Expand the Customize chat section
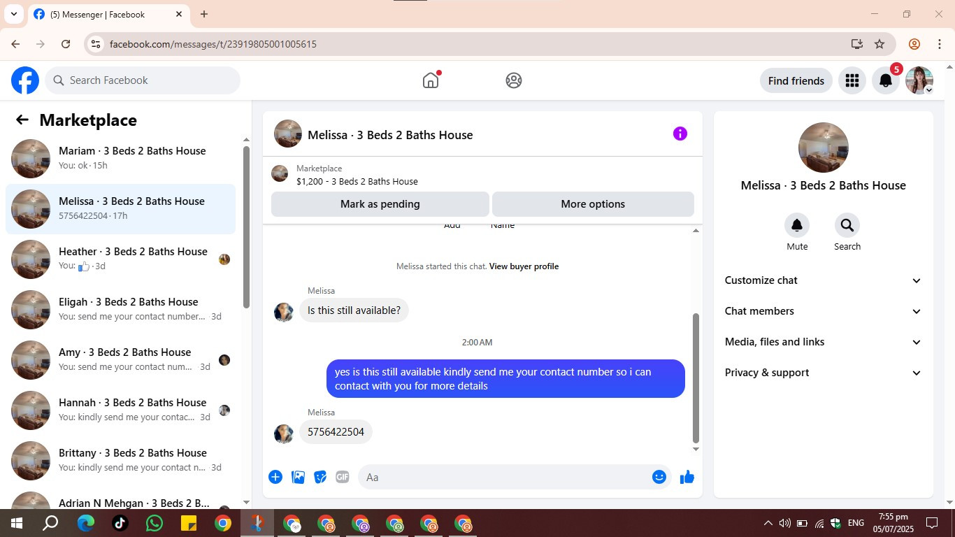The width and height of the screenshot is (955, 537). click(824, 280)
